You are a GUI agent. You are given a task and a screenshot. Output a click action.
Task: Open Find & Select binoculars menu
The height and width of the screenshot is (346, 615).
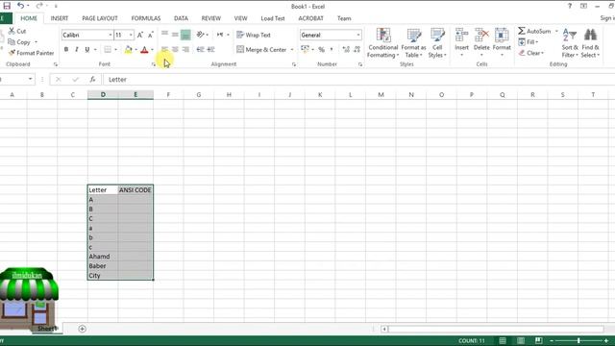(590, 43)
